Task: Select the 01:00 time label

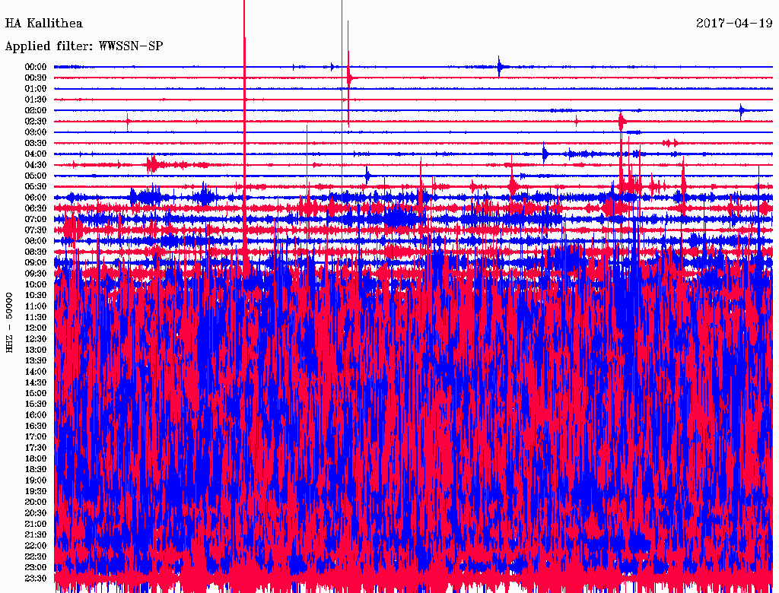Action: click(x=36, y=88)
